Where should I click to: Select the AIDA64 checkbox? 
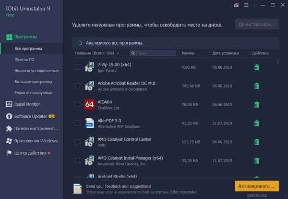tap(78, 104)
